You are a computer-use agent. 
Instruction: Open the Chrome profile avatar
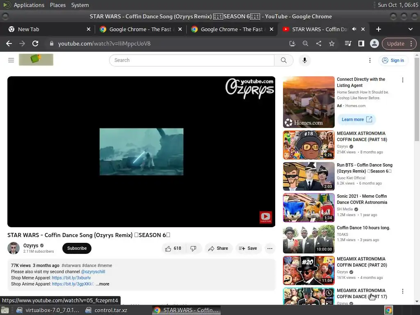point(374,43)
